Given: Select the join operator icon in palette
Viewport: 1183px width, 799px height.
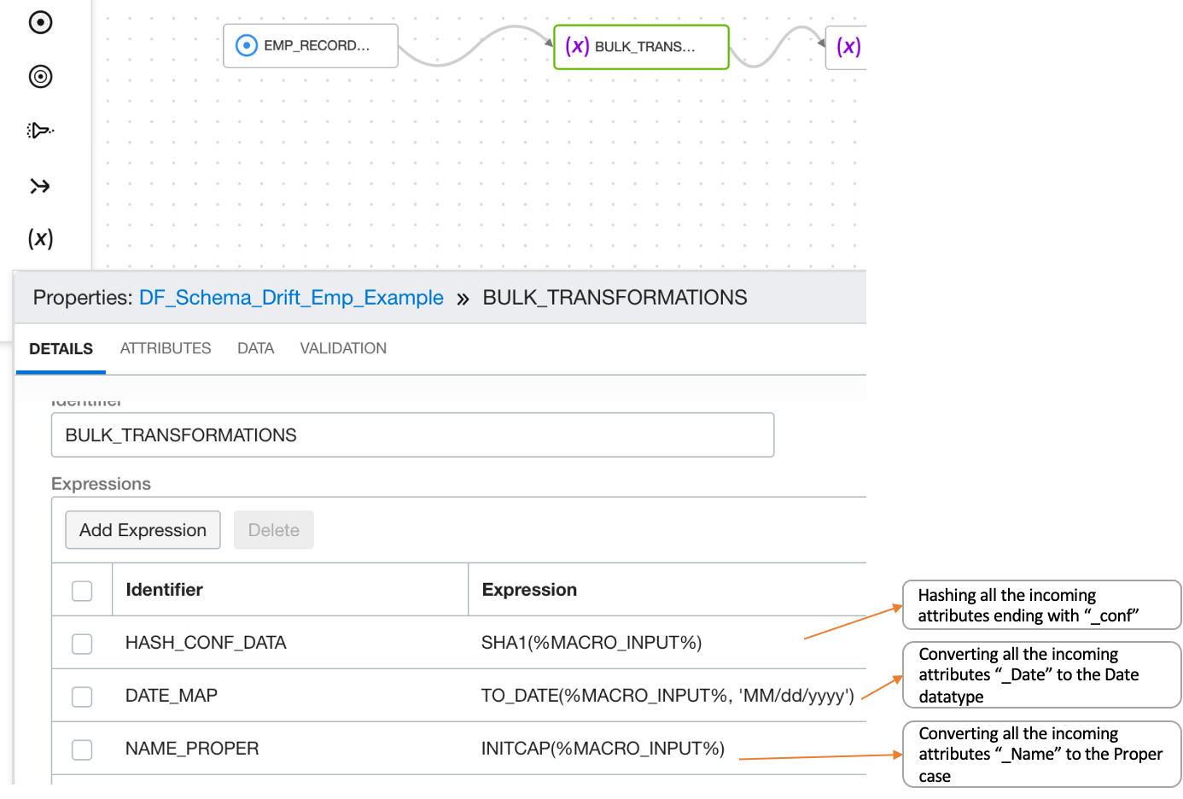Looking at the screenshot, I should click(40, 186).
